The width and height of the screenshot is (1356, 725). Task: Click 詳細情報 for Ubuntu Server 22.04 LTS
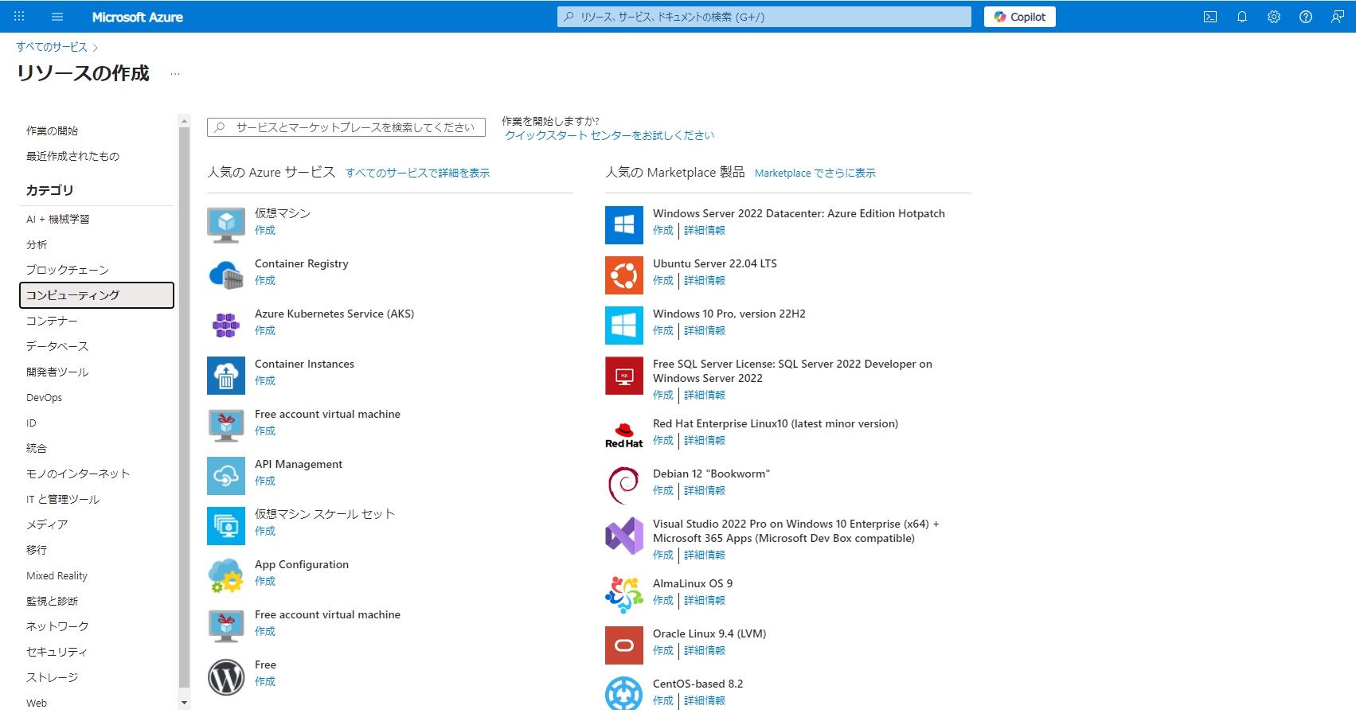click(x=705, y=280)
